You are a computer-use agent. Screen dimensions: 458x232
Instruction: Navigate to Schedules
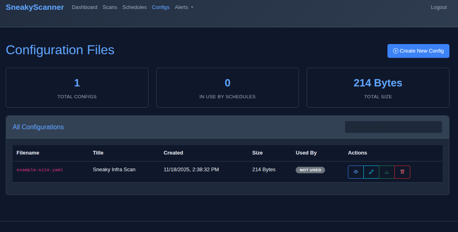(x=134, y=7)
